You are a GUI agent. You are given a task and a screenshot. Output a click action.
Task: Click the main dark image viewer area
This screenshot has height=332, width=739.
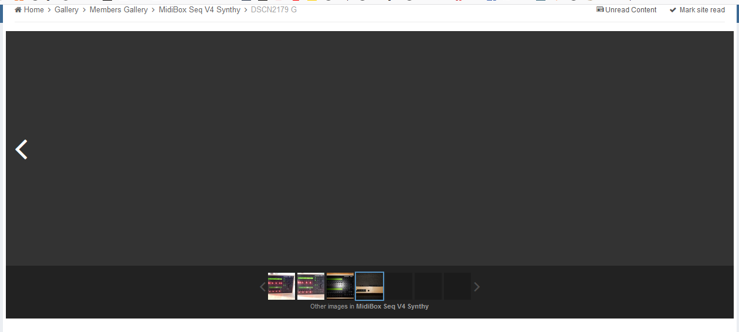click(x=369, y=148)
